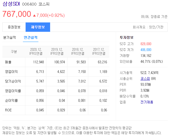Click the 영업이익 row label

11,72
